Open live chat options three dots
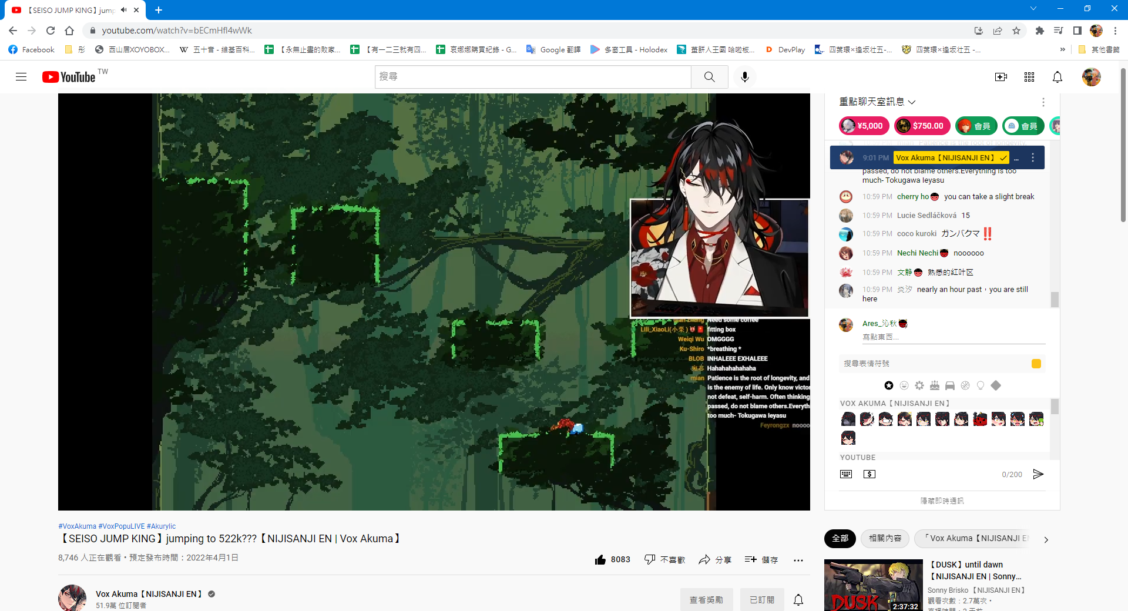1128x611 pixels. point(1043,102)
